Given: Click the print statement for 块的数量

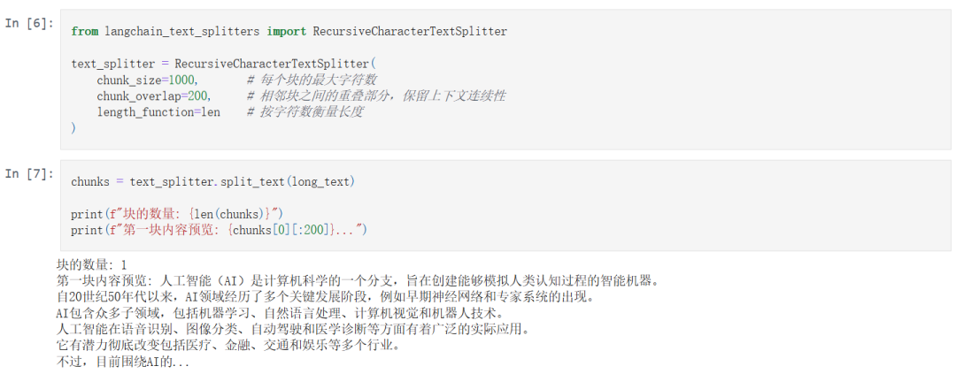Looking at the screenshot, I should 177,214.
